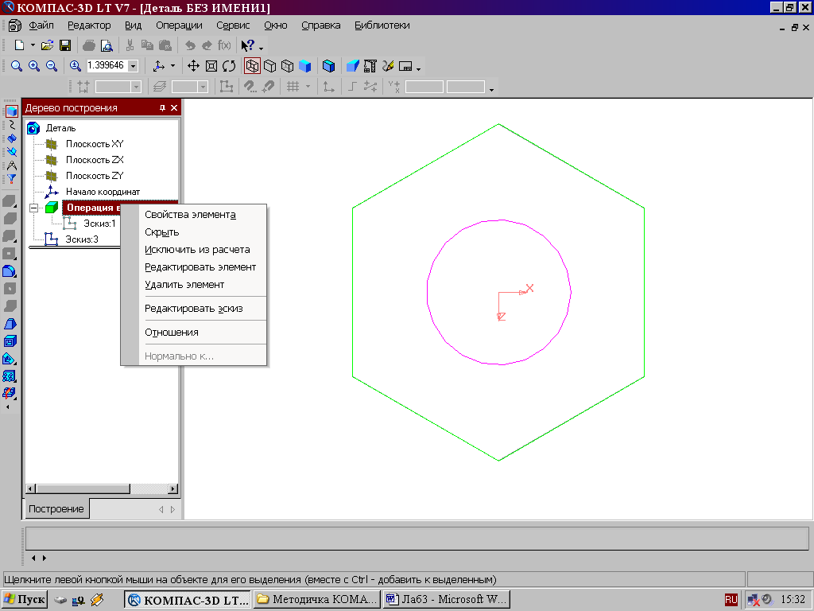Activate the Rotate view tool
814x611 pixels.
pos(229,67)
